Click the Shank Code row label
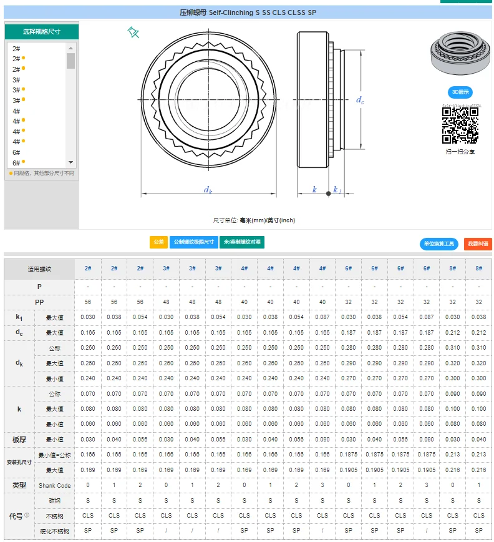The width and height of the screenshot is (494, 542). pyautogui.click(x=55, y=485)
